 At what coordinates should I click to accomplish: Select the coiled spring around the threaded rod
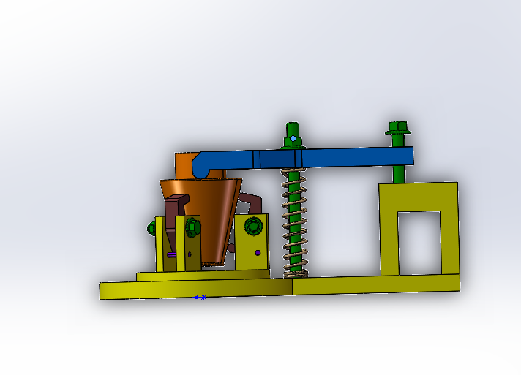coord(294,222)
